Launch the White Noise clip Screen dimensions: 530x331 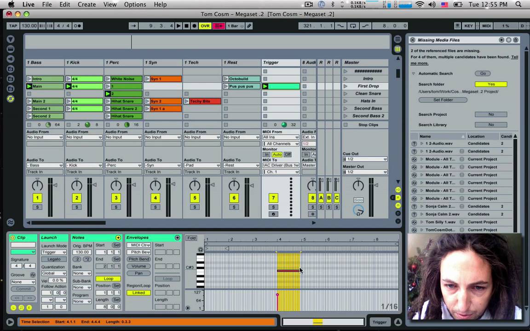[108, 79]
